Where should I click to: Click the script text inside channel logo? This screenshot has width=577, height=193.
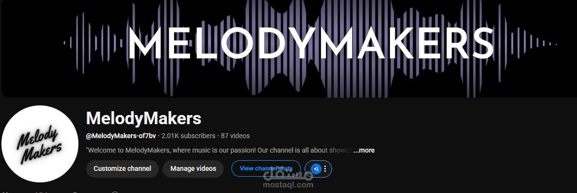pos(39,145)
